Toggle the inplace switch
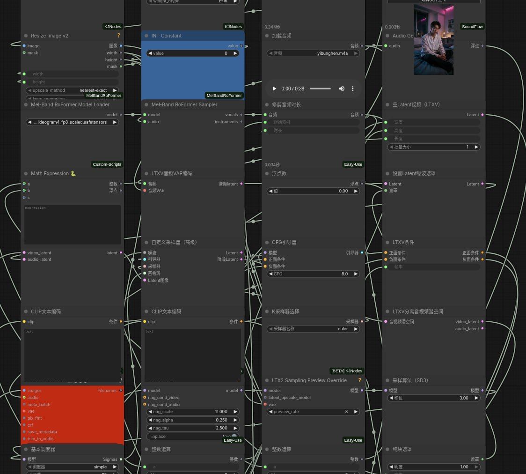Image resolution: width=526 pixels, height=474 pixels. pyautogui.click(x=234, y=437)
